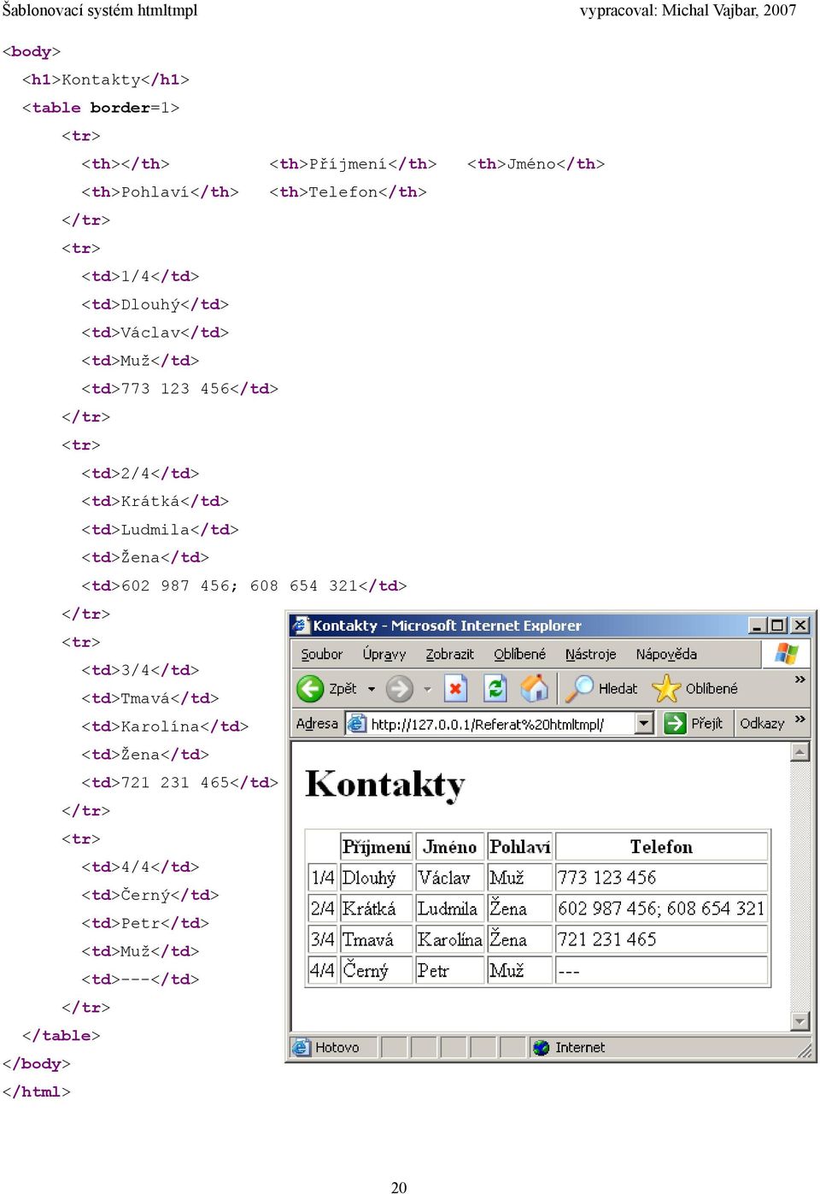
Task: Click the Hotovo status page icon
Action: point(301,1047)
